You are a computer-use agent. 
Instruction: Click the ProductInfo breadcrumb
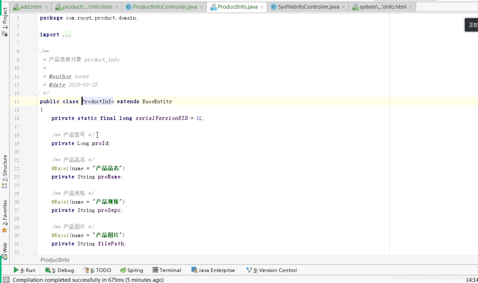(55, 260)
